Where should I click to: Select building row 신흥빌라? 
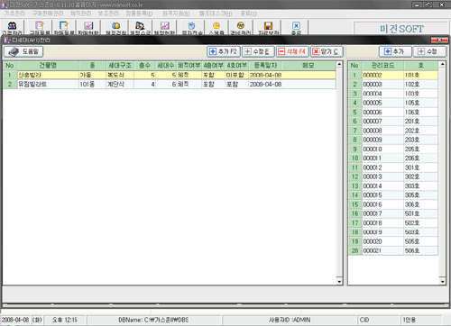click(x=170, y=75)
